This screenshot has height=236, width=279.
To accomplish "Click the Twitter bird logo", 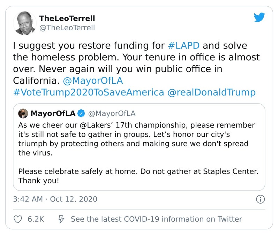I will (259, 17).
